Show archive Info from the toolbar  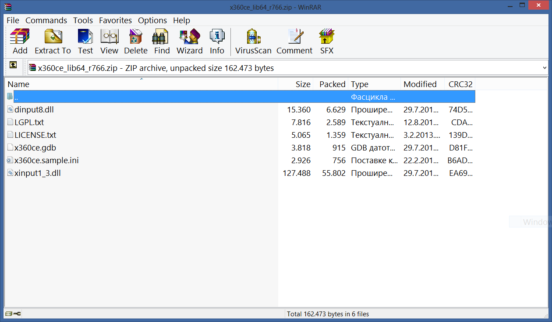[x=217, y=42]
